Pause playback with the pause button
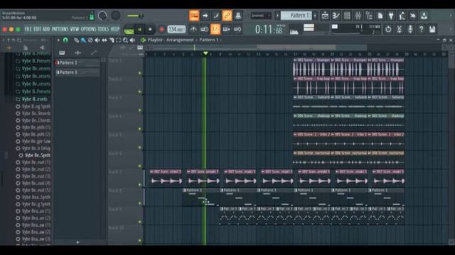The width and height of the screenshot is (455, 255). click(x=139, y=29)
